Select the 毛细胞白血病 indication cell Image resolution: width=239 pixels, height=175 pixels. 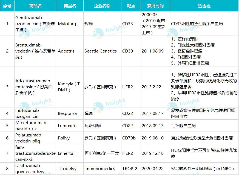(204, 126)
